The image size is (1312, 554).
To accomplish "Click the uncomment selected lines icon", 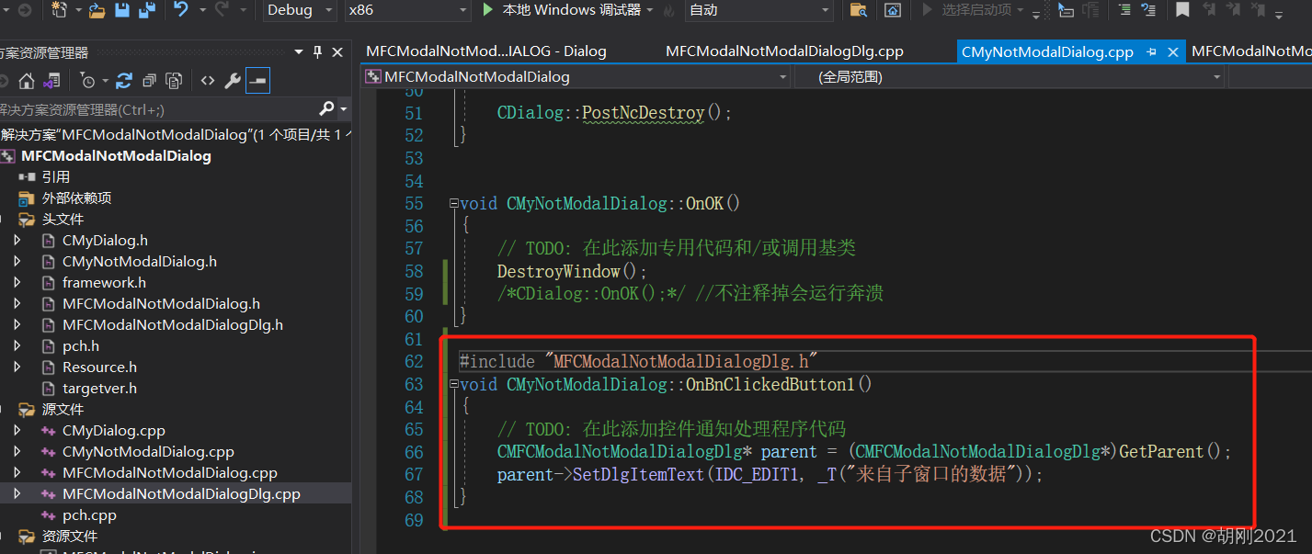I will click(1150, 10).
